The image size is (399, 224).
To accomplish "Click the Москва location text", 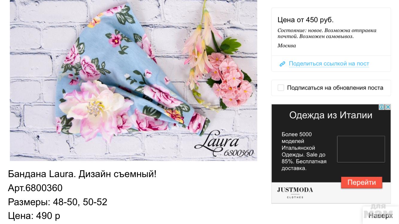I will point(287,46).
